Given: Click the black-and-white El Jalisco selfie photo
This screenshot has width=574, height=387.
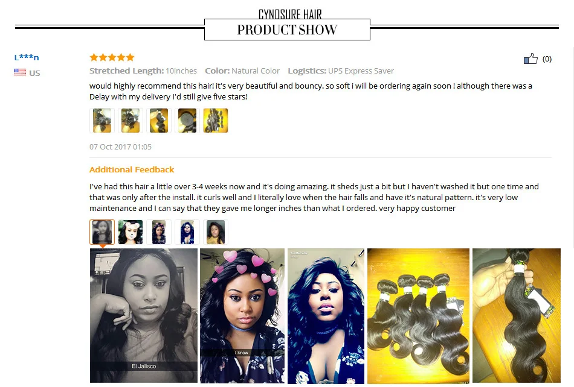Looking at the screenshot, I should pos(144,316).
